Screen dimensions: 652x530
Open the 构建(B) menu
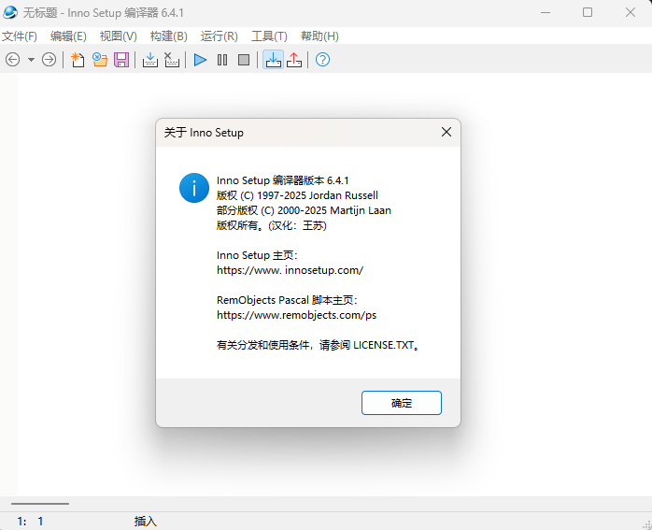pyautogui.click(x=169, y=36)
